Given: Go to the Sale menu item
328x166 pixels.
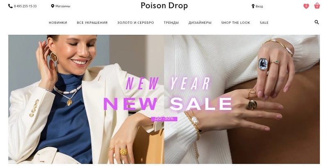Looking at the screenshot, I should click(x=264, y=22).
